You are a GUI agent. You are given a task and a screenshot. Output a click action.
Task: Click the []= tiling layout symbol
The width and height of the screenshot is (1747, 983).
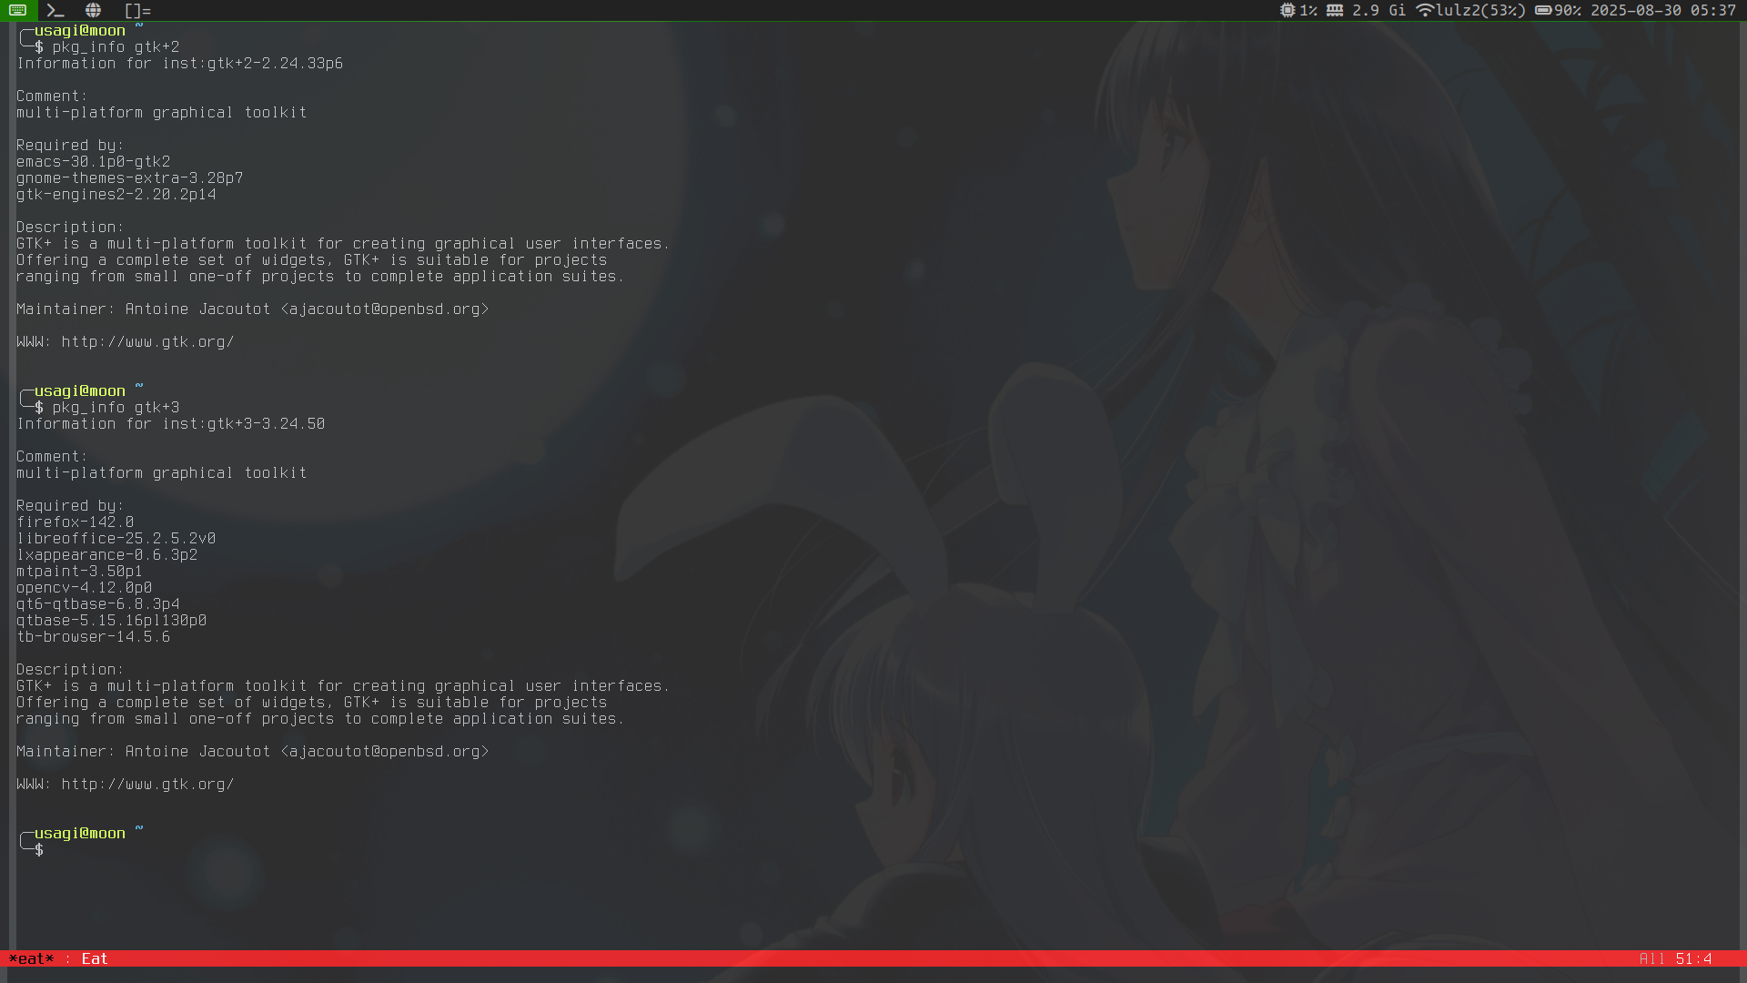137,11
